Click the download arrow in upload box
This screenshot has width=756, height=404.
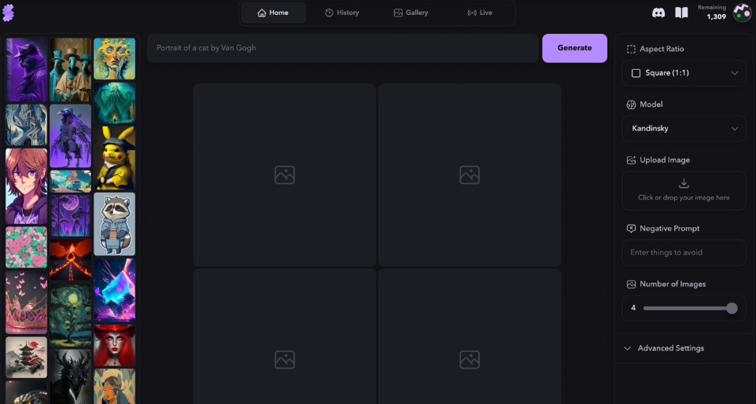coord(684,183)
